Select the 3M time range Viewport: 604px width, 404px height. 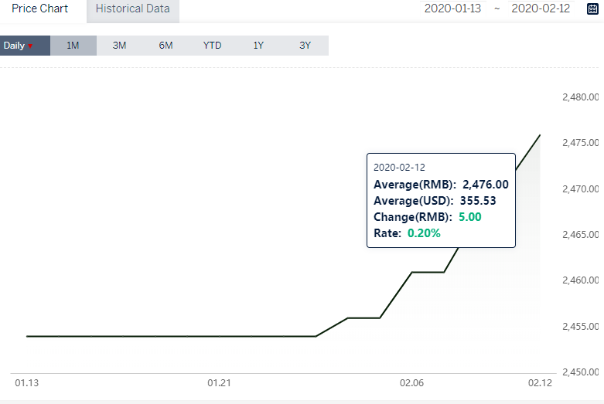119,46
